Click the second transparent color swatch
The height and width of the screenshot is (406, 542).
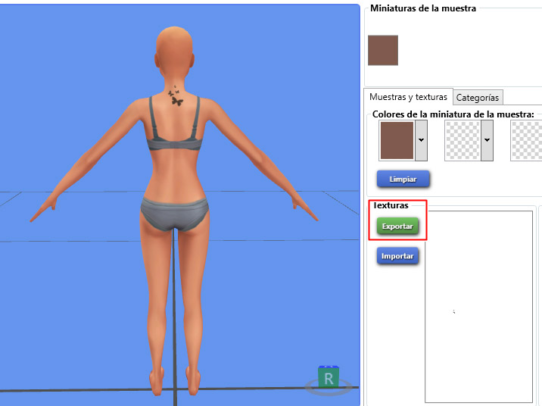point(463,140)
